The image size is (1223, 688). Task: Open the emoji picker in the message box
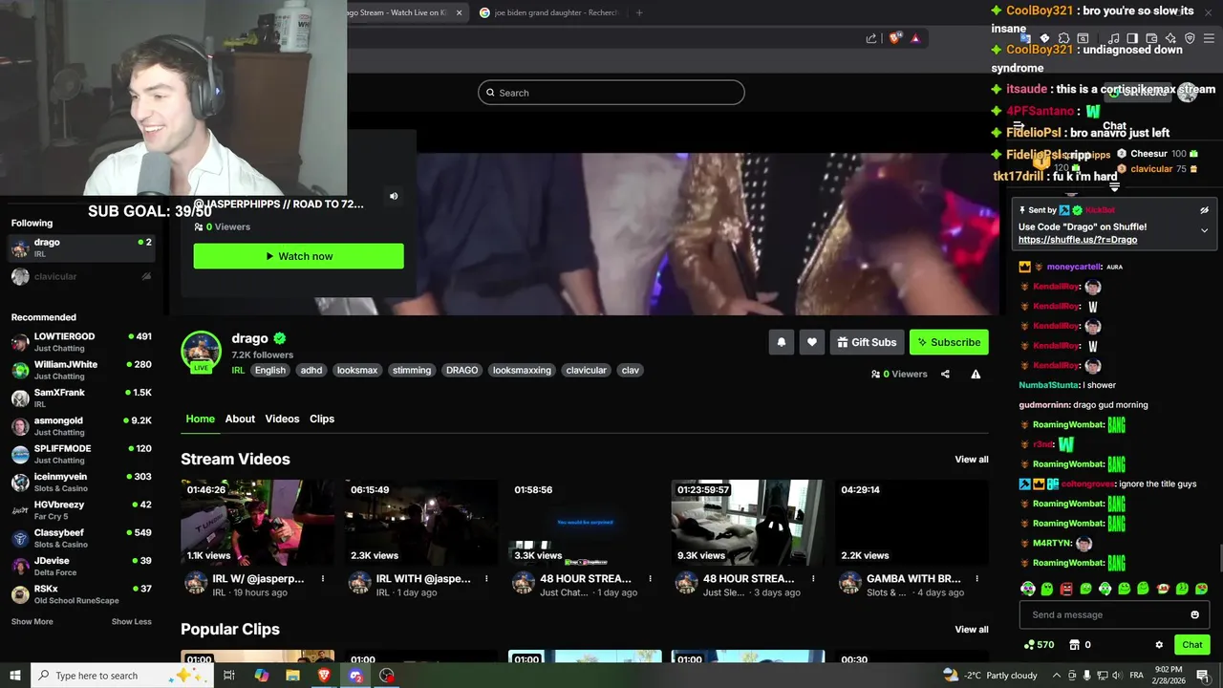click(1194, 614)
